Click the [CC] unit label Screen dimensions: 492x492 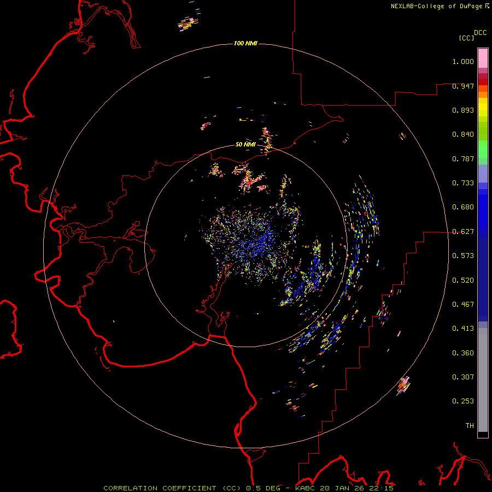point(466,38)
